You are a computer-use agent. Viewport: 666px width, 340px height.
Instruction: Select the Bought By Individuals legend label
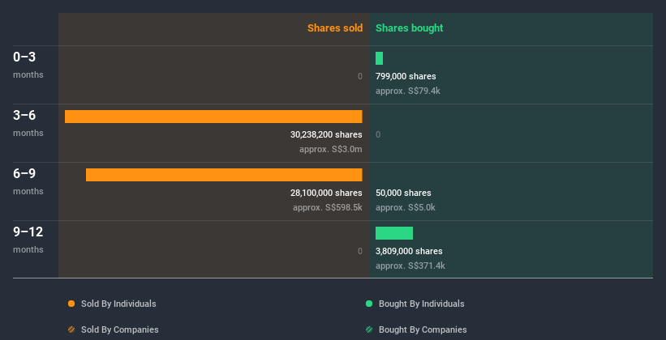[421, 304]
